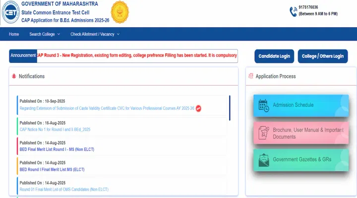The image size is (357, 198).
Task: Click the red new badge on CVC notice
Action: click(x=198, y=108)
